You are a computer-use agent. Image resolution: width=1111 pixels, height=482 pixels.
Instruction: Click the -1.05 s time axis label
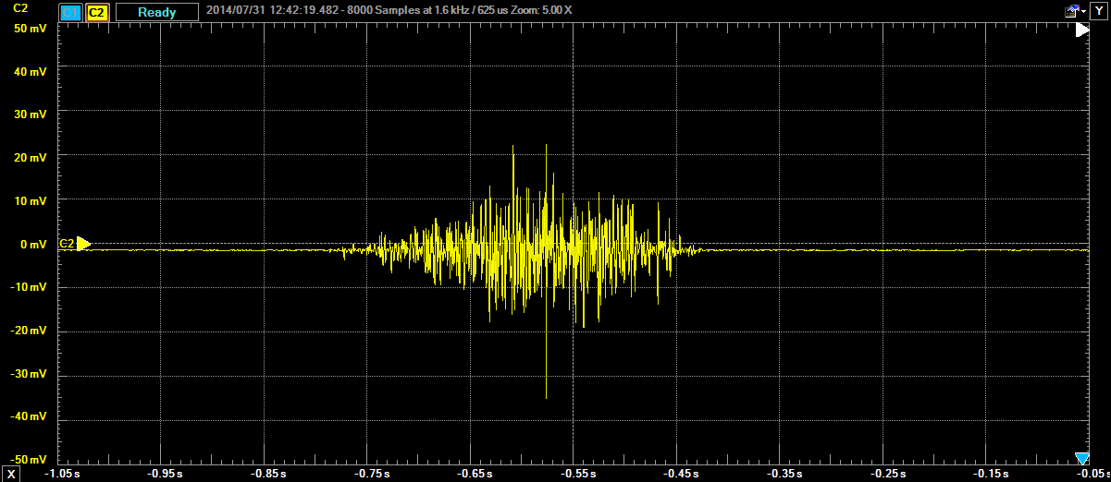(62, 474)
